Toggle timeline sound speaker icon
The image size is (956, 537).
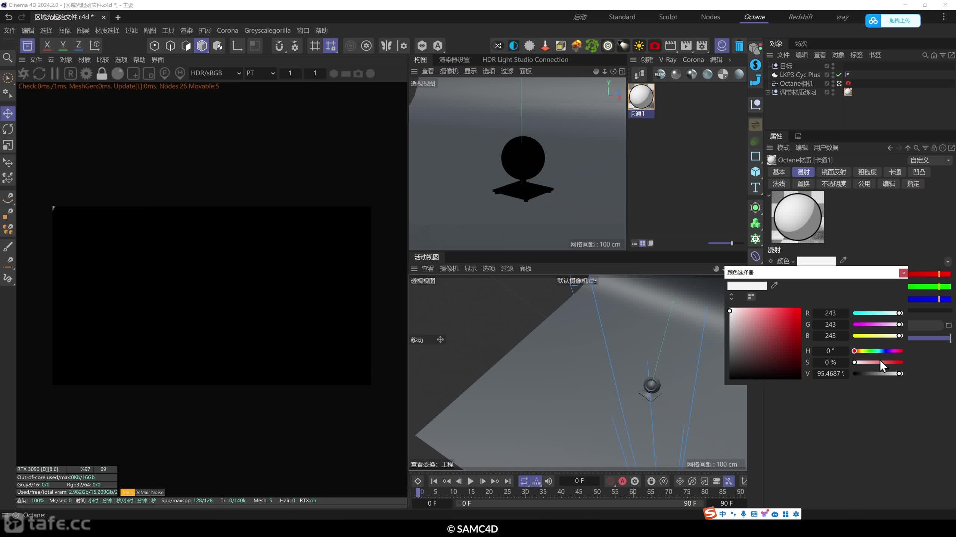[549, 481]
